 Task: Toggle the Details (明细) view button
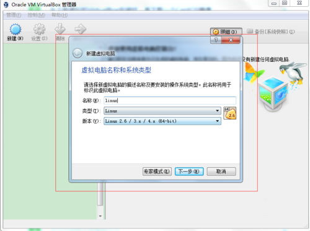point(226,32)
